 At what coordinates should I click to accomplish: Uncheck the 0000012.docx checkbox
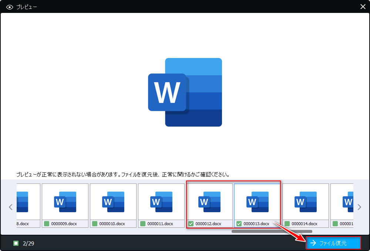coord(191,224)
